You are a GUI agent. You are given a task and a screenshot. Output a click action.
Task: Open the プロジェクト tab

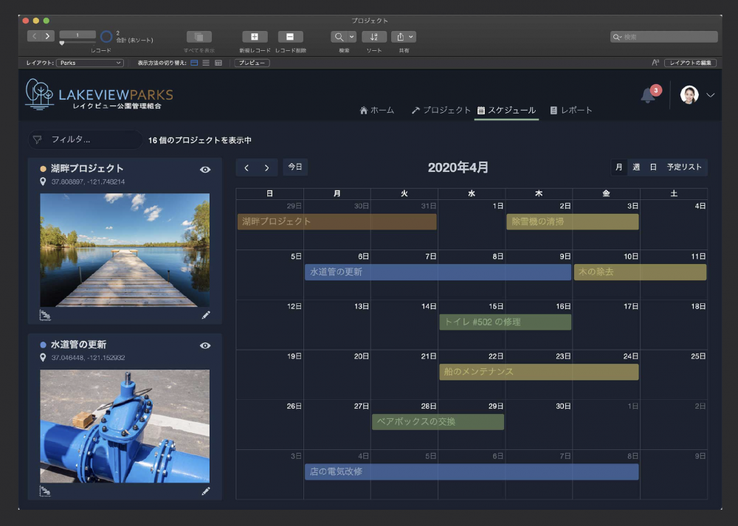pyautogui.click(x=441, y=110)
